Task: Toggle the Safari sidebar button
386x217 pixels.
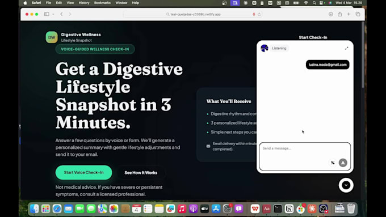Action: click(47, 14)
